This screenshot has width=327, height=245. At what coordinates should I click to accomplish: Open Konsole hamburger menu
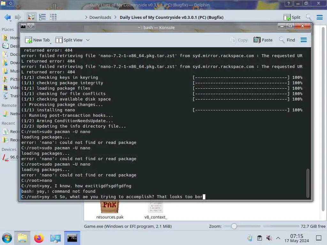[304, 40]
